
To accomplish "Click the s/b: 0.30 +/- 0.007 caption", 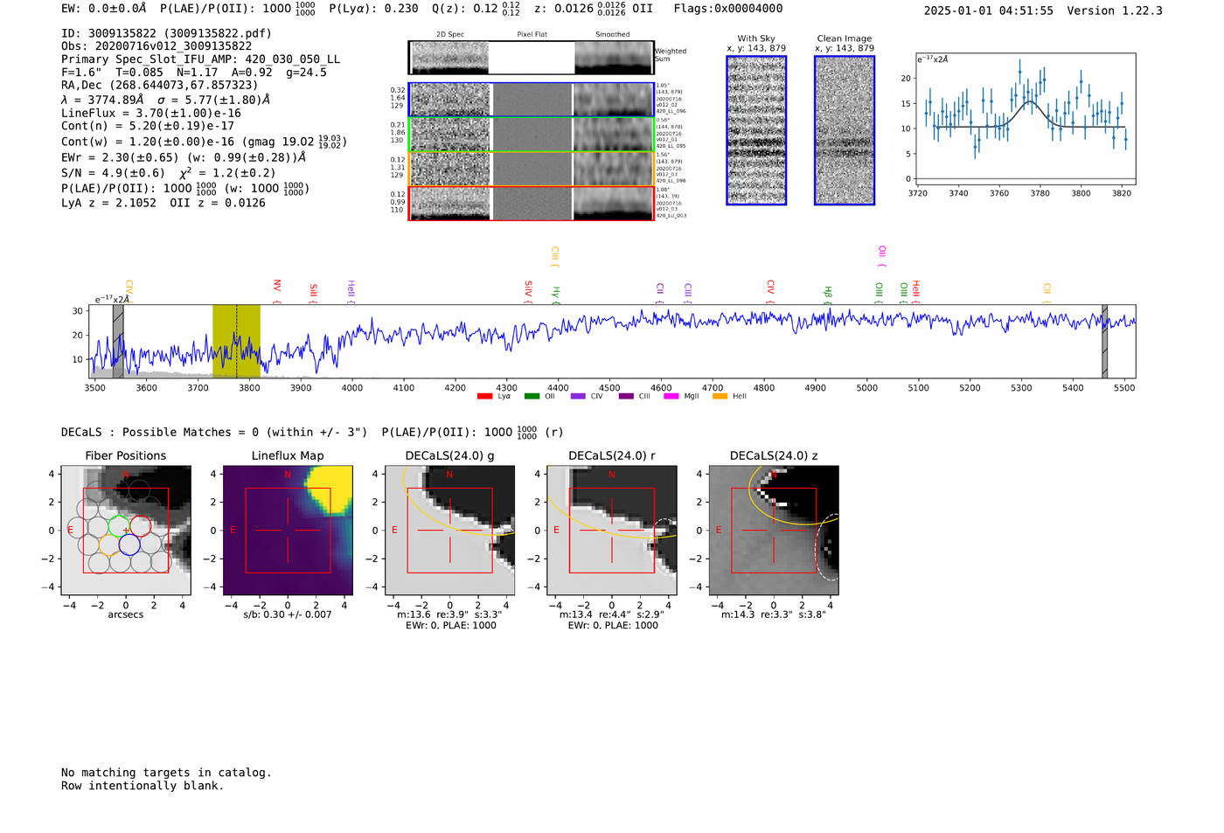I will 288,614.
